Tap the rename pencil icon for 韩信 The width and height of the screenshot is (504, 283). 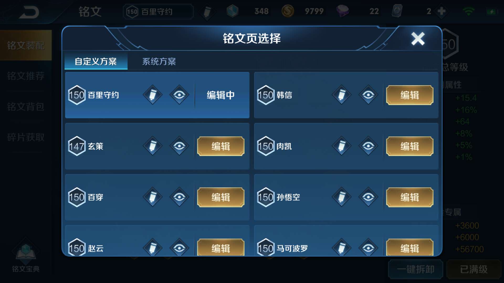[x=342, y=95]
